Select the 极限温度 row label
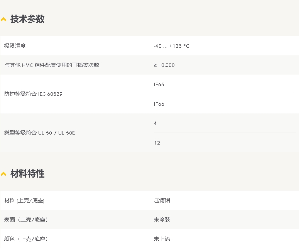 tap(15, 46)
